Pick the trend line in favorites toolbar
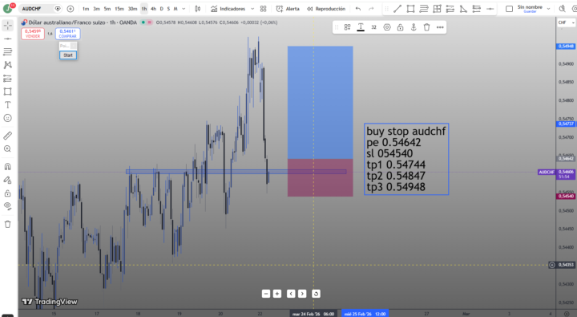 coord(397,9)
